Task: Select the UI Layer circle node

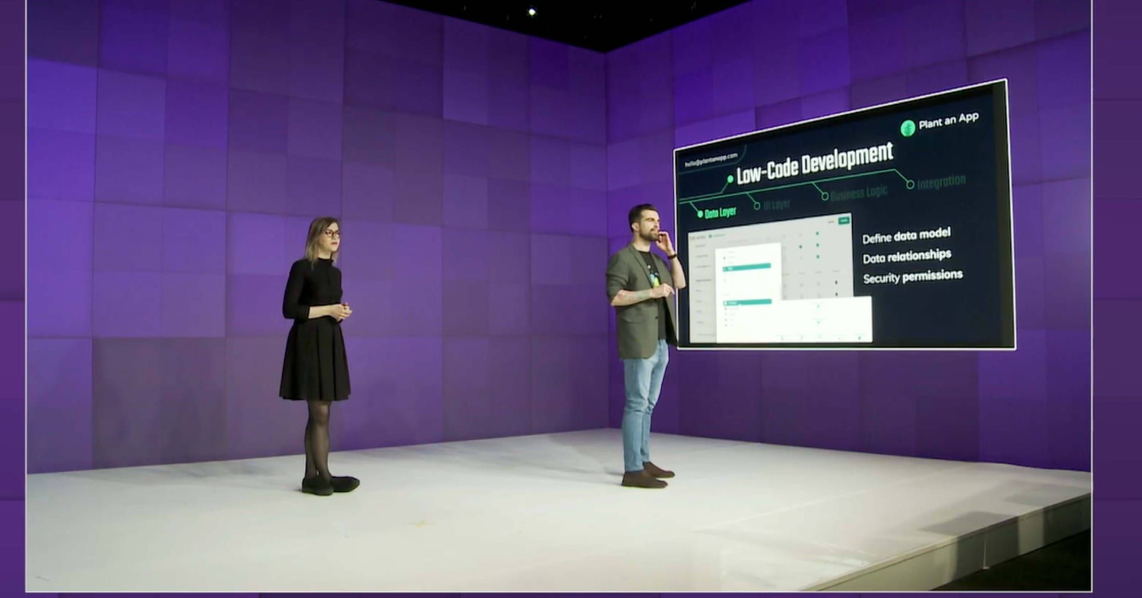Action: pos(757,206)
